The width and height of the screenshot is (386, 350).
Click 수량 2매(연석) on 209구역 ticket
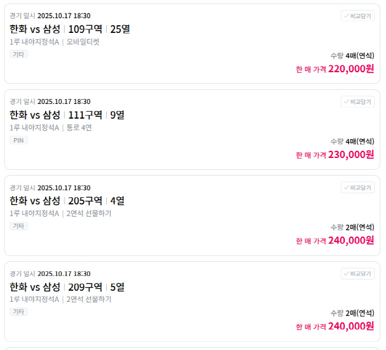pos(352,313)
